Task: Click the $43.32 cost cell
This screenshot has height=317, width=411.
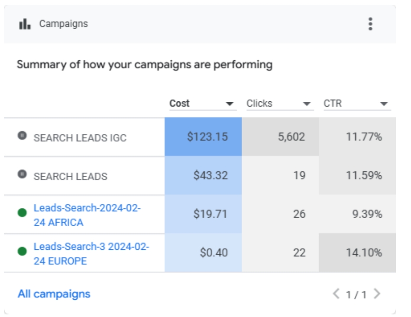Action: tap(203, 175)
